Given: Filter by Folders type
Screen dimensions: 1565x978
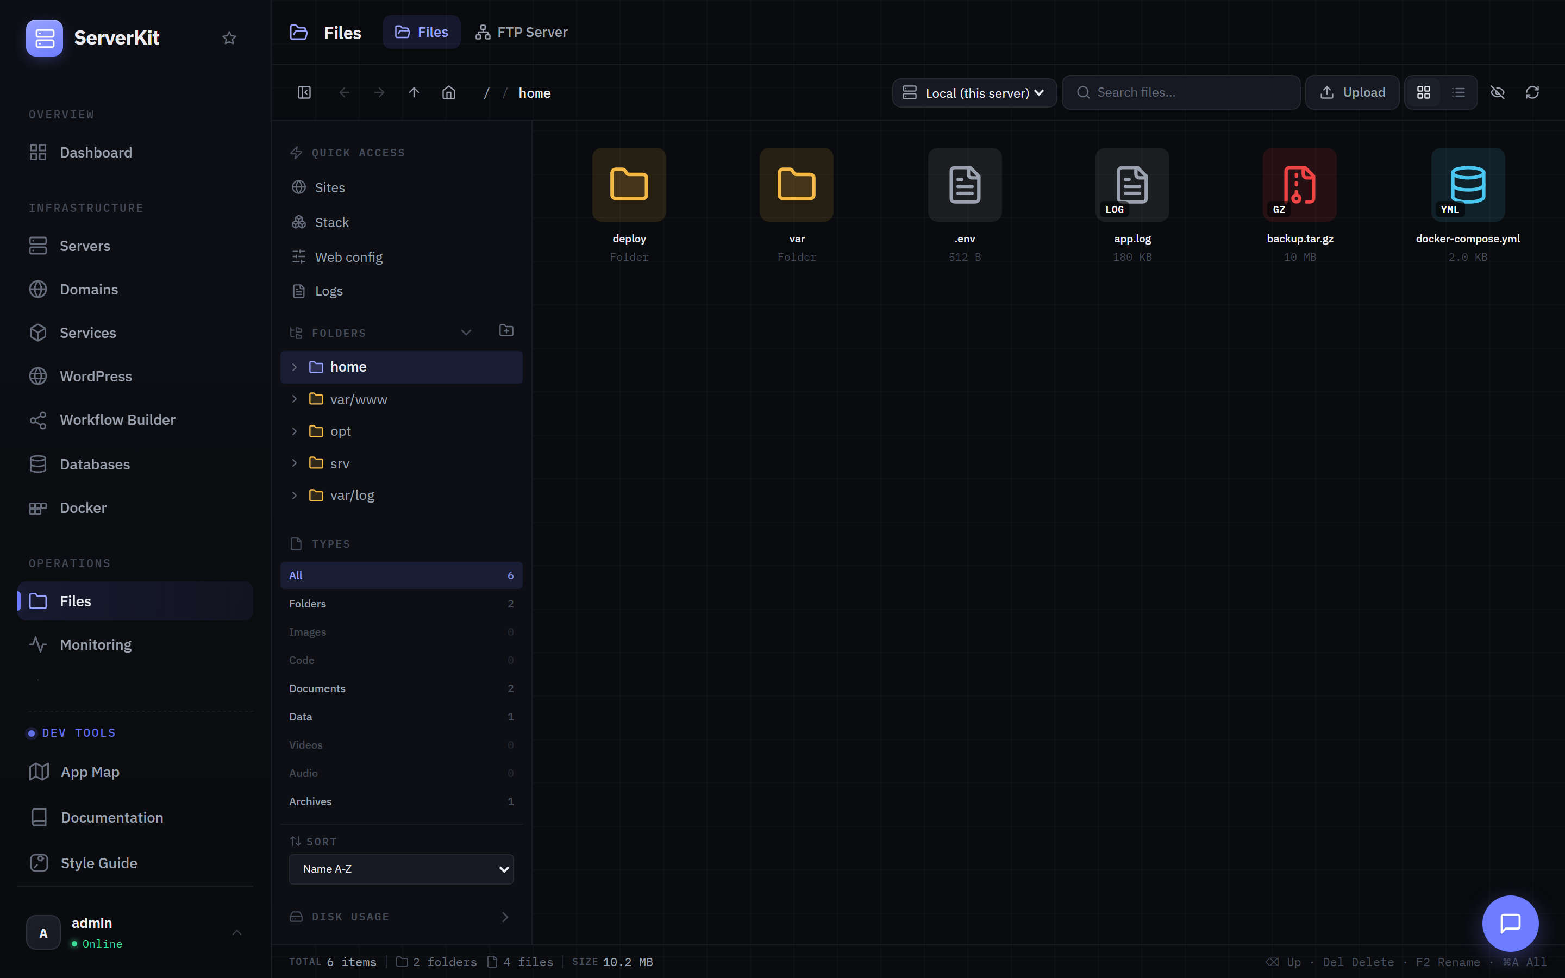Looking at the screenshot, I should click(401, 604).
